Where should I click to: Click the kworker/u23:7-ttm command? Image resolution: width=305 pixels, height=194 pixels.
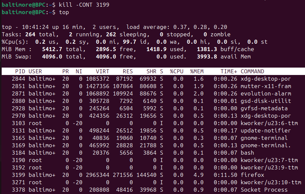269,160
